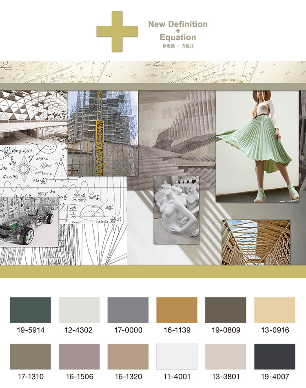
Task: Pick the pale beige 13-3801 swatch
Action: [226, 357]
